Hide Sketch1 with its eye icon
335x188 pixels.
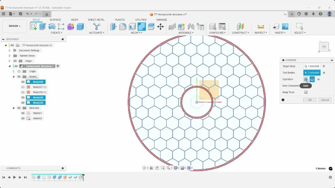pyautogui.click(x=23, y=113)
